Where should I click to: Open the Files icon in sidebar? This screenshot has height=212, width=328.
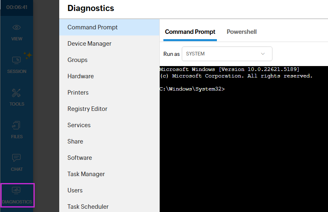point(17,126)
